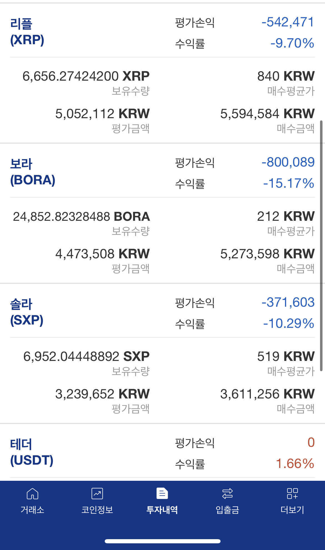325x550 pixels.
Task: Tap the home indicator bar at bottom
Action: click(x=162, y=541)
